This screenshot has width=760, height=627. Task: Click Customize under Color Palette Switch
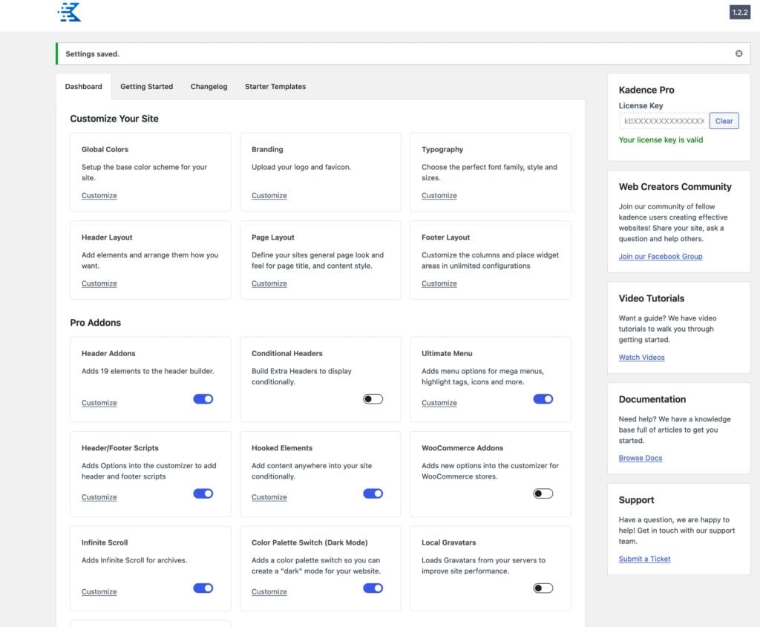click(269, 591)
